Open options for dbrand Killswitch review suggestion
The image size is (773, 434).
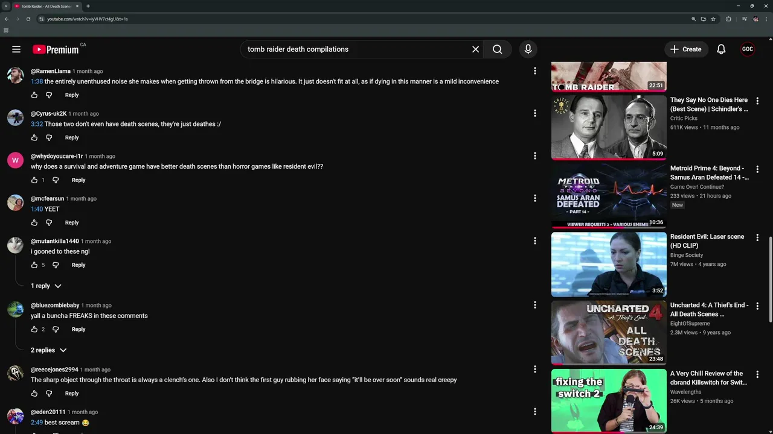757,374
